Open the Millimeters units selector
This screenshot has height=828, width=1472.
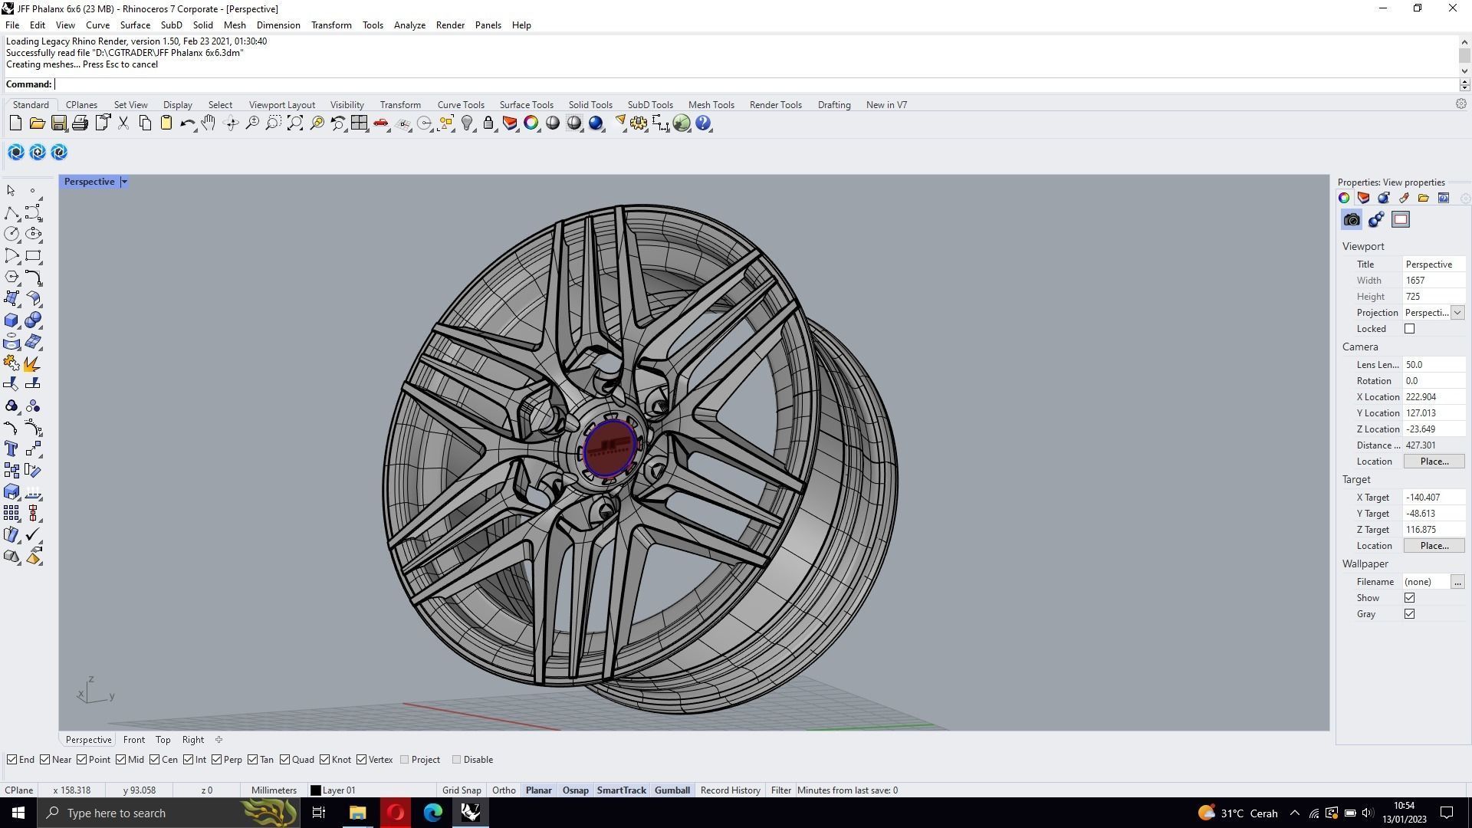coord(274,790)
